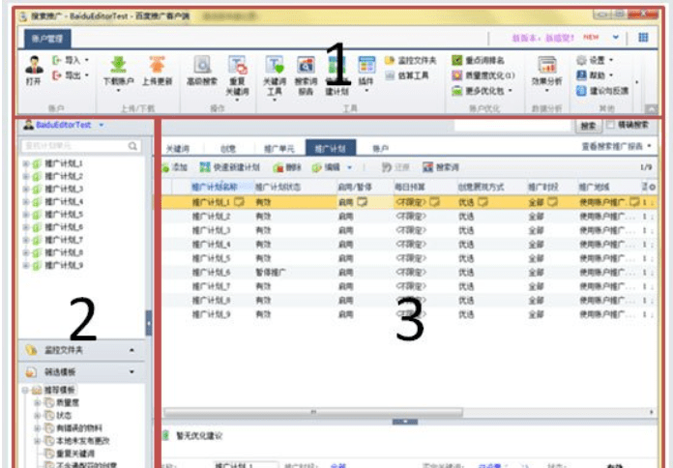Click the grid icon at top right
The height and width of the screenshot is (468, 673).
643,38
